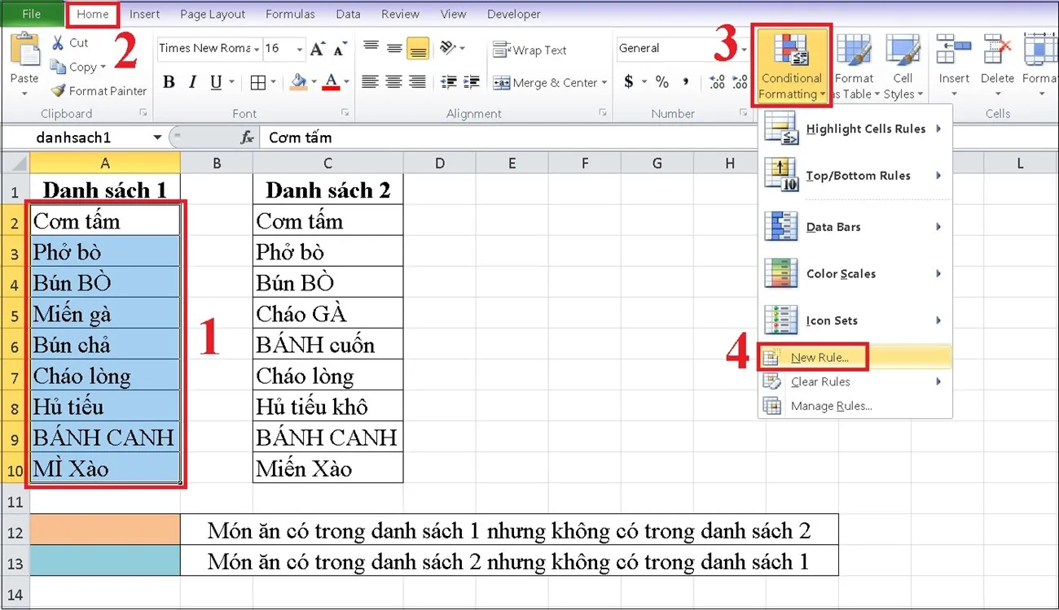Image resolution: width=1059 pixels, height=610 pixels.
Task: Switch to the Page Layout tab
Action: click(213, 14)
